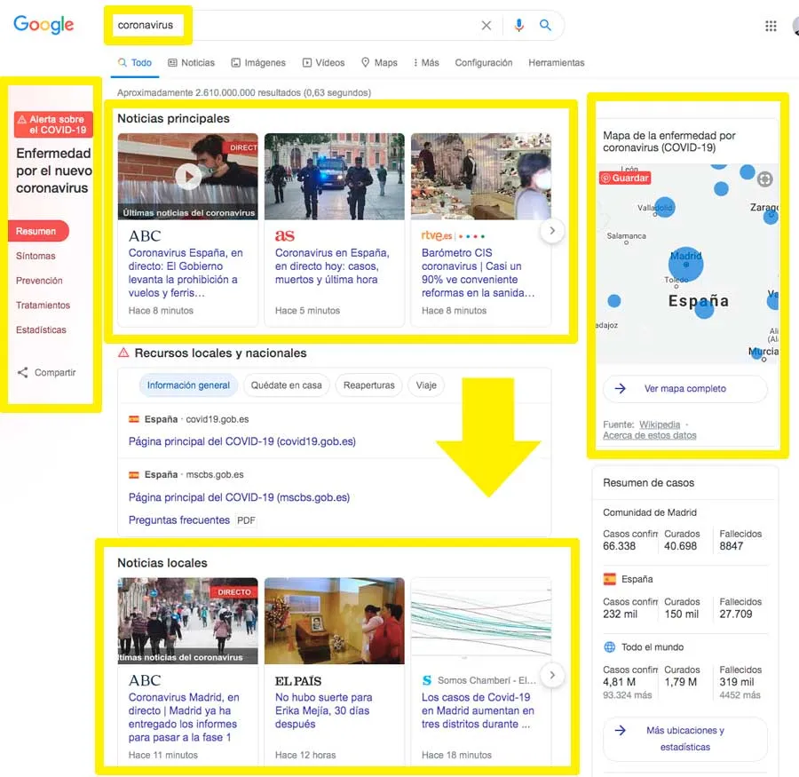Viewport: 799px width, 777px height.
Task: Switch to the Vídeos tab
Action: coord(323,63)
